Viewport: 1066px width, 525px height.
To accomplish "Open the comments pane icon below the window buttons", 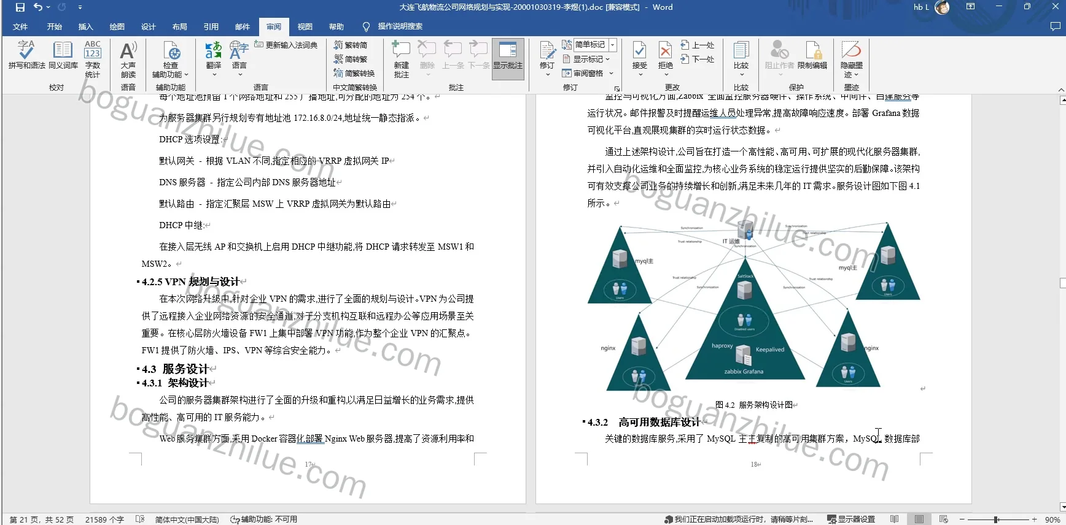I will click(1055, 26).
